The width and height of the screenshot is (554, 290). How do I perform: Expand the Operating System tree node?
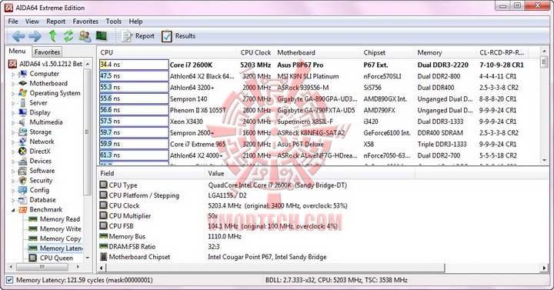[13, 94]
